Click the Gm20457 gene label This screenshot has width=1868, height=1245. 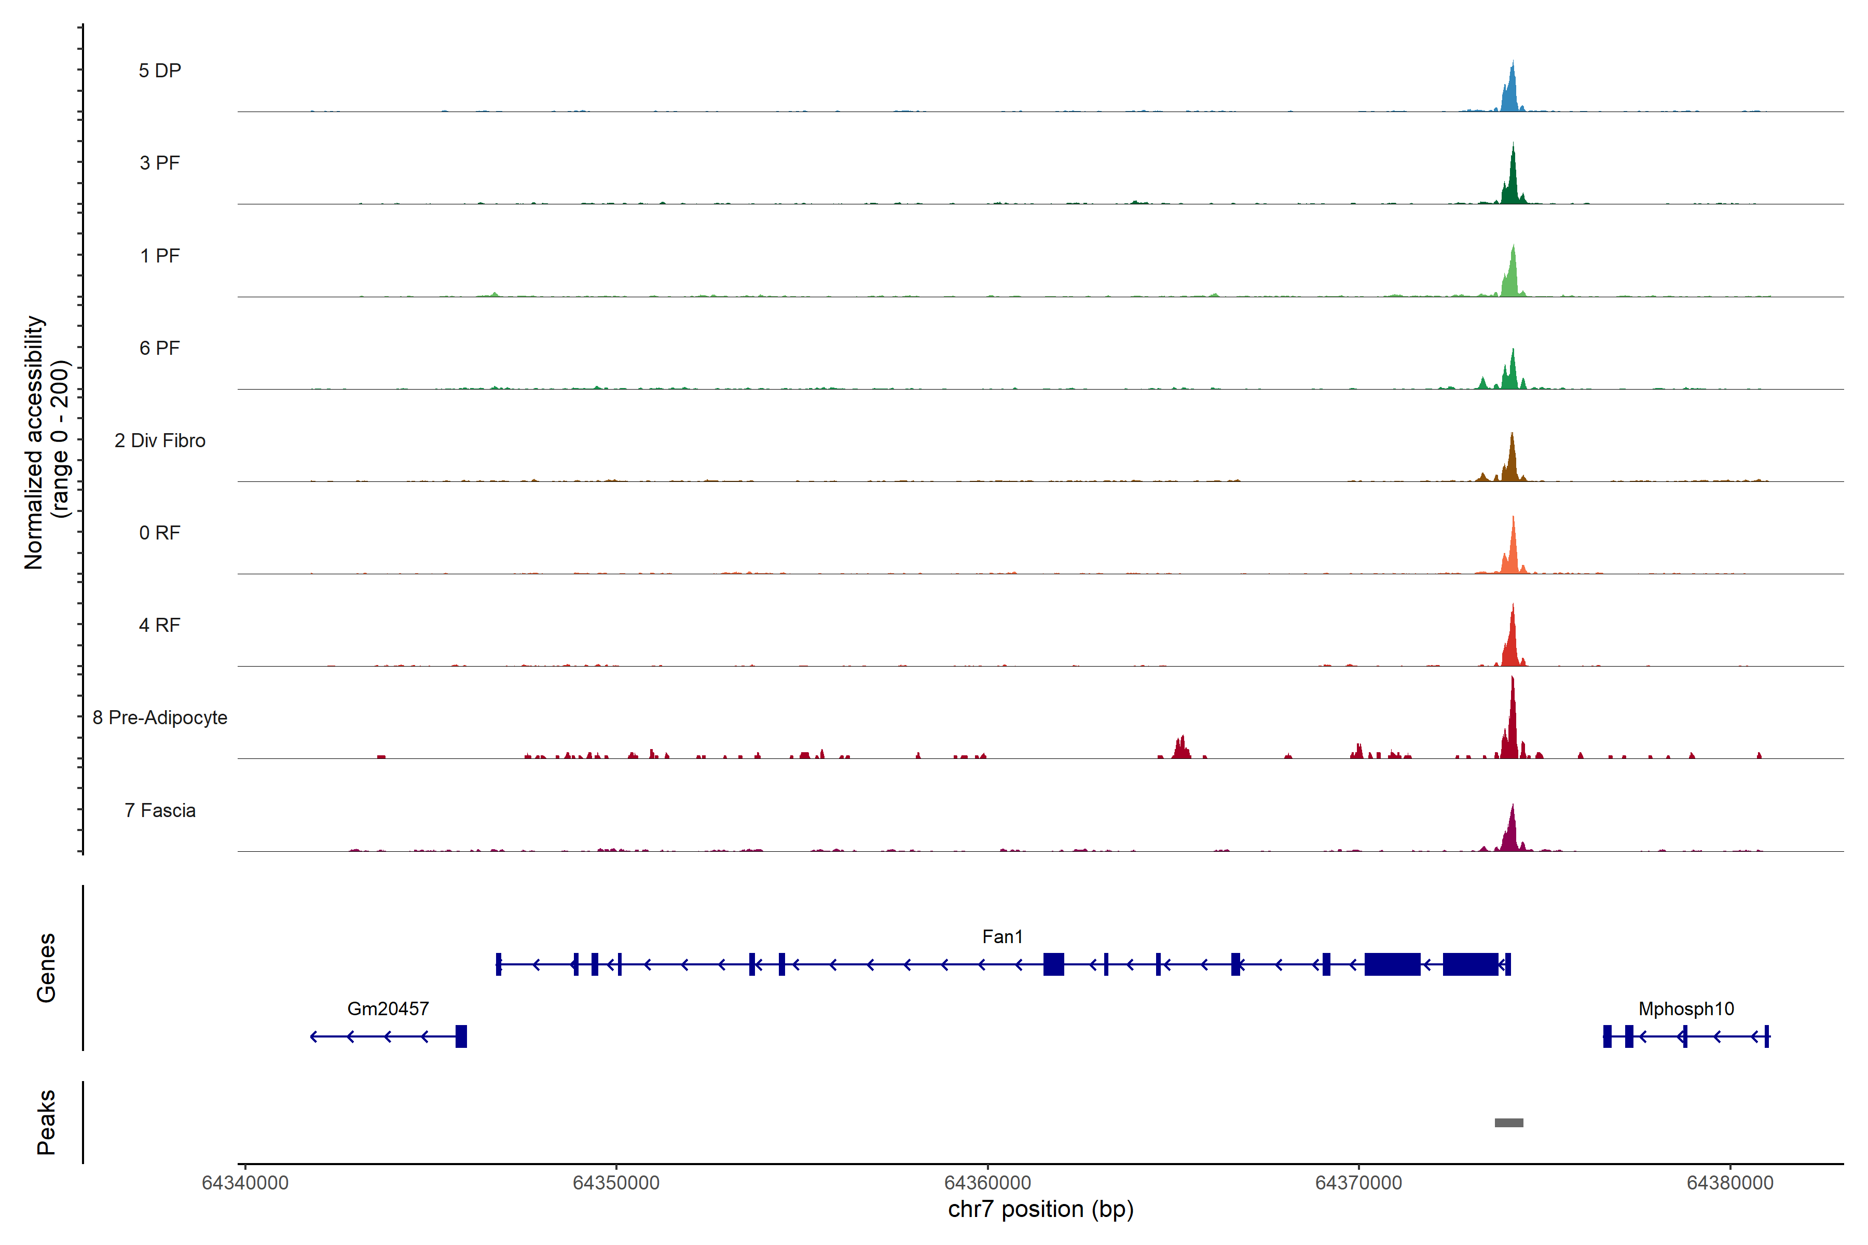point(388,1008)
